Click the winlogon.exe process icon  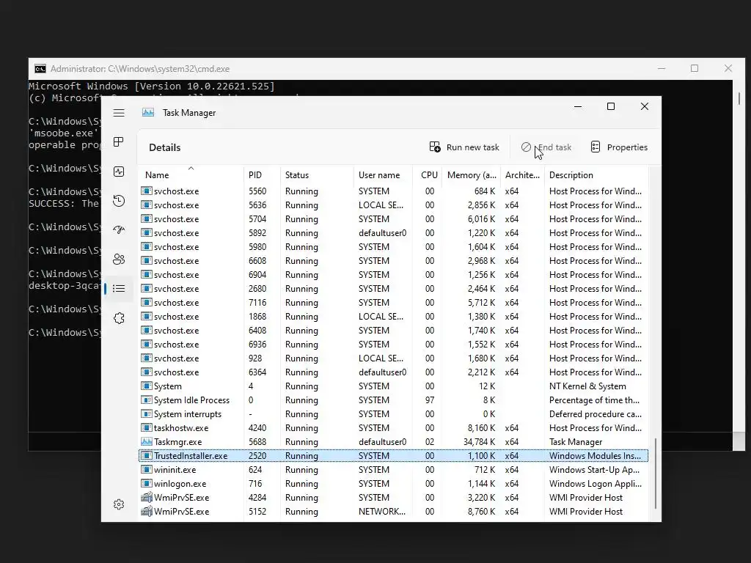pyautogui.click(x=147, y=484)
